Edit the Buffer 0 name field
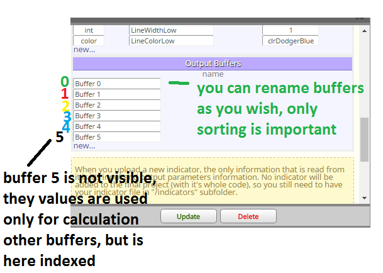 (117, 84)
